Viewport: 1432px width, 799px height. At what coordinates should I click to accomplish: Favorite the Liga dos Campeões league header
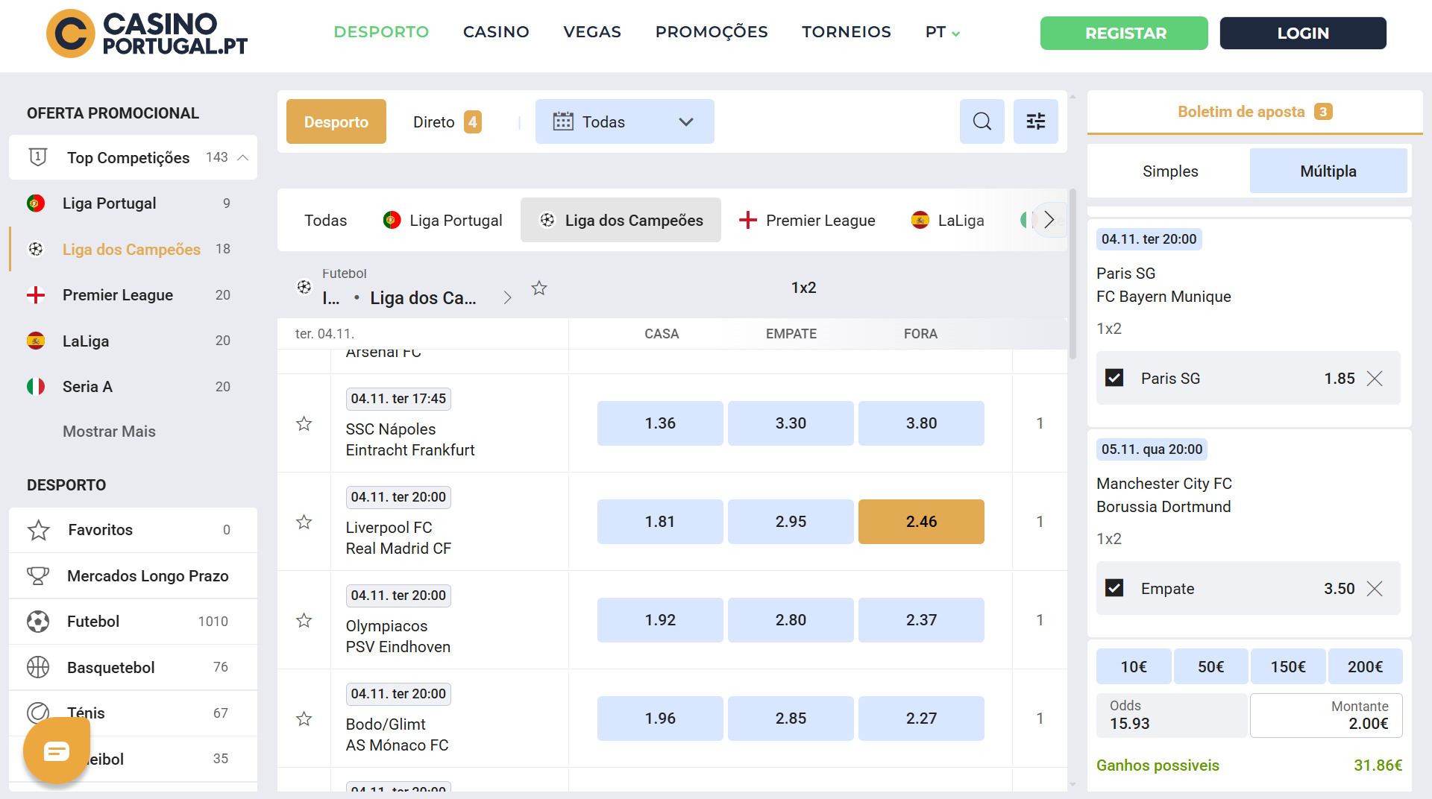coord(539,288)
